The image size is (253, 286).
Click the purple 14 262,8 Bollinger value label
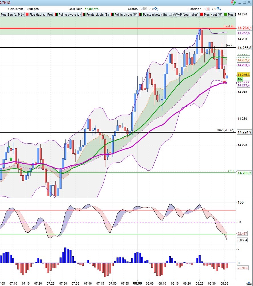[x=244, y=33]
